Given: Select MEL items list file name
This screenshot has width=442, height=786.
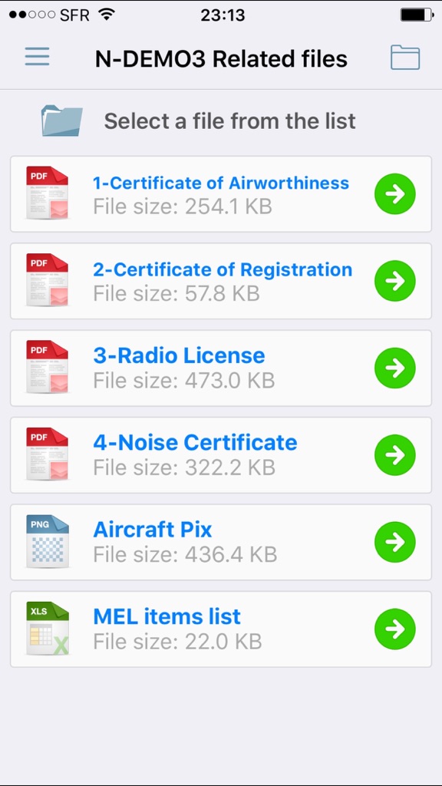Looking at the screenshot, I should coord(167,616).
